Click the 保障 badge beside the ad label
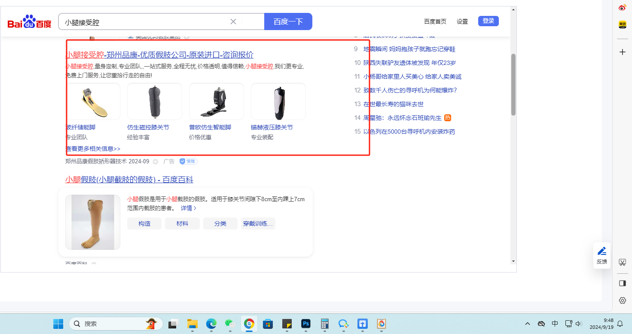Image resolution: width=632 pixels, height=334 pixels. 188,161
